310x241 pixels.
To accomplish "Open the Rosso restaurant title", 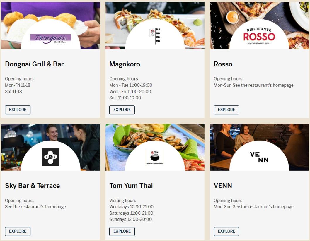I will tap(223, 64).
